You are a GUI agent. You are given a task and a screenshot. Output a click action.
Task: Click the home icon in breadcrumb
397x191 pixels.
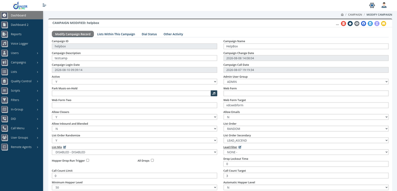click(342, 15)
